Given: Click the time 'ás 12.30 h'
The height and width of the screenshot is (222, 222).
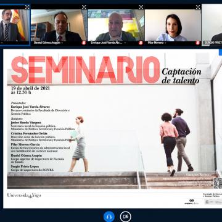Looking at the screenshot, I should click(21, 92).
